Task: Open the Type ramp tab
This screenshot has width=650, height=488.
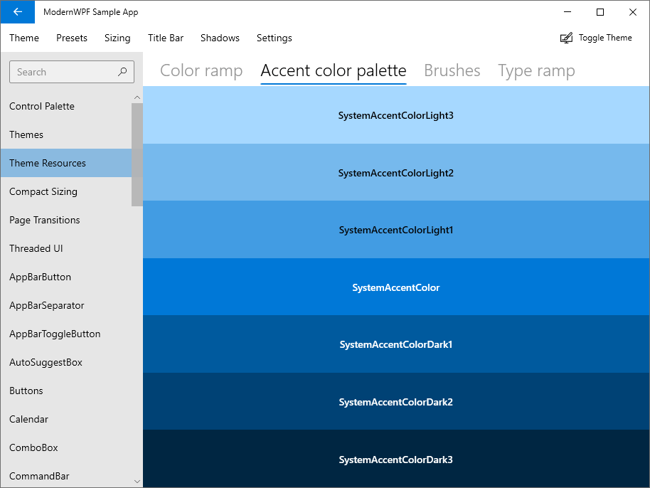Action: point(536,70)
